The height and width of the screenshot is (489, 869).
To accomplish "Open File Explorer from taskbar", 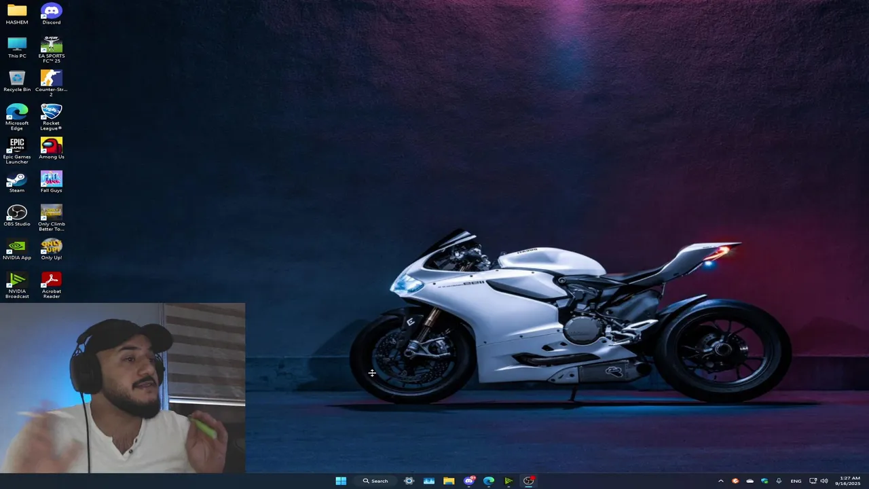I will click(x=449, y=481).
